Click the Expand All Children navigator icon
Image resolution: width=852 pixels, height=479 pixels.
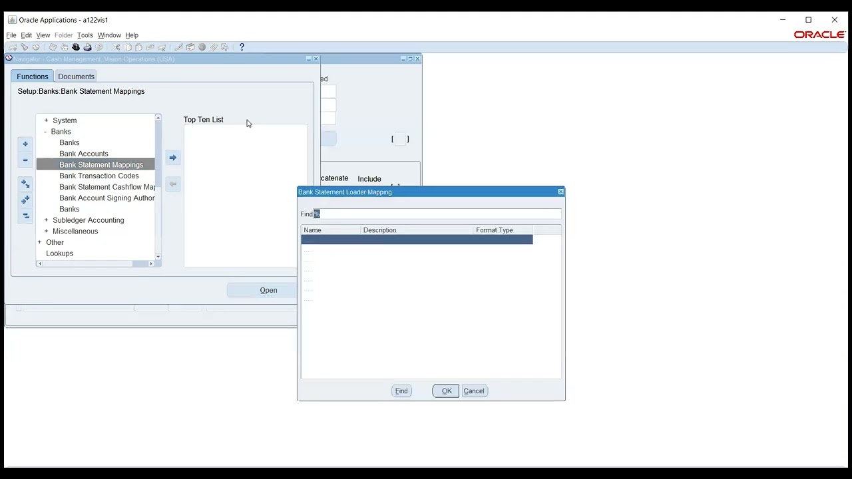25,184
